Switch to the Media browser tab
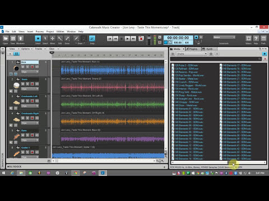The width and height of the screenshot is (269, 201). (177, 49)
